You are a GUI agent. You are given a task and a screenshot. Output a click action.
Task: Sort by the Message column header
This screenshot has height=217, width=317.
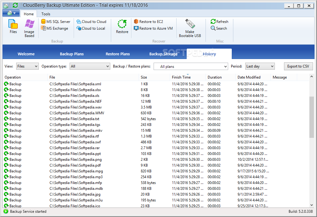click(284, 77)
